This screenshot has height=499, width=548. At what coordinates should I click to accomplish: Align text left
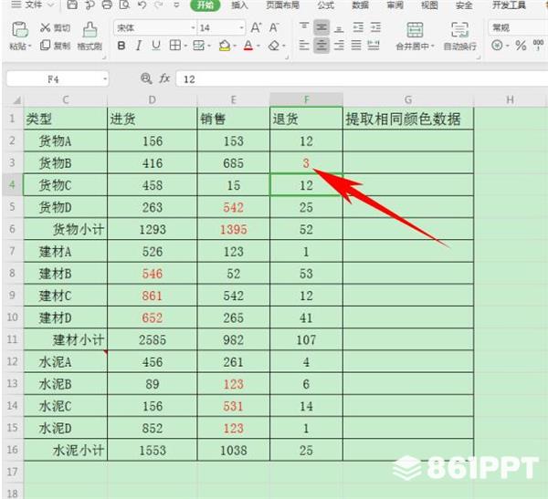click(x=304, y=45)
